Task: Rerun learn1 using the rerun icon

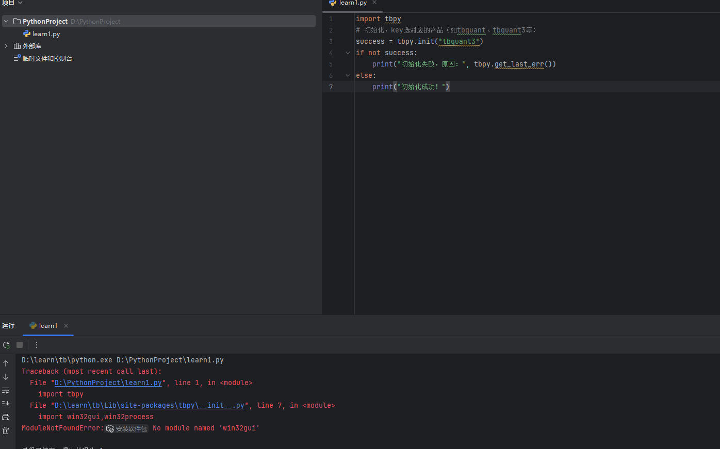Action: point(6,345)
